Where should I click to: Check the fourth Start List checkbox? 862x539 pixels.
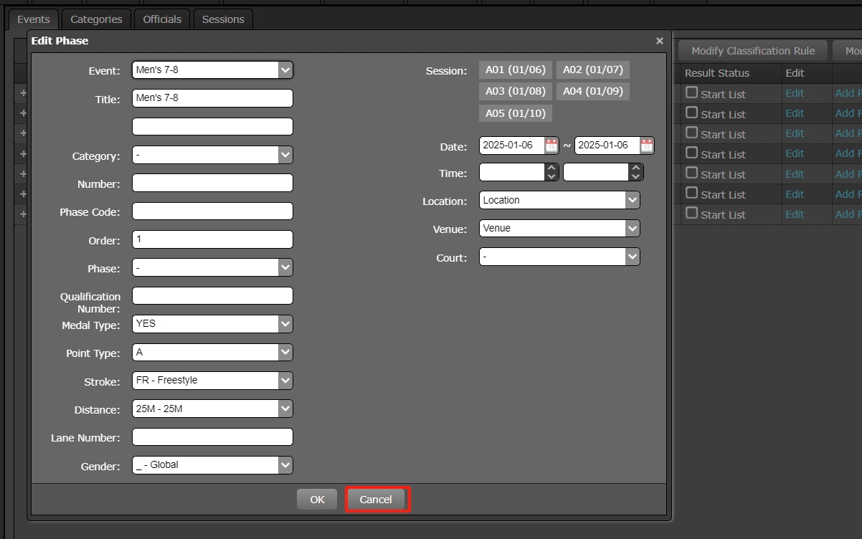tap(691, 153)
